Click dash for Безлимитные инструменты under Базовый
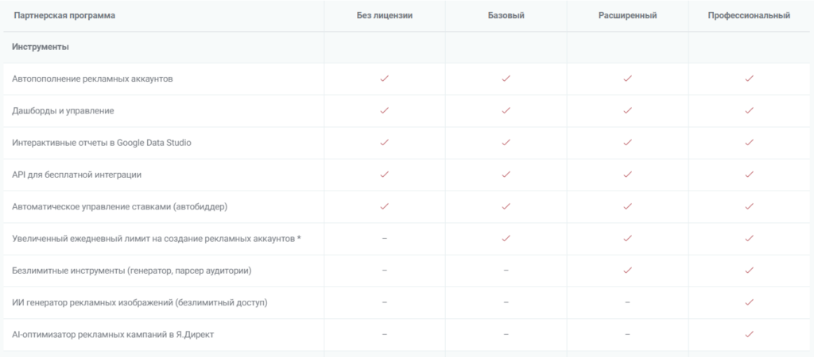 point(506,271)
